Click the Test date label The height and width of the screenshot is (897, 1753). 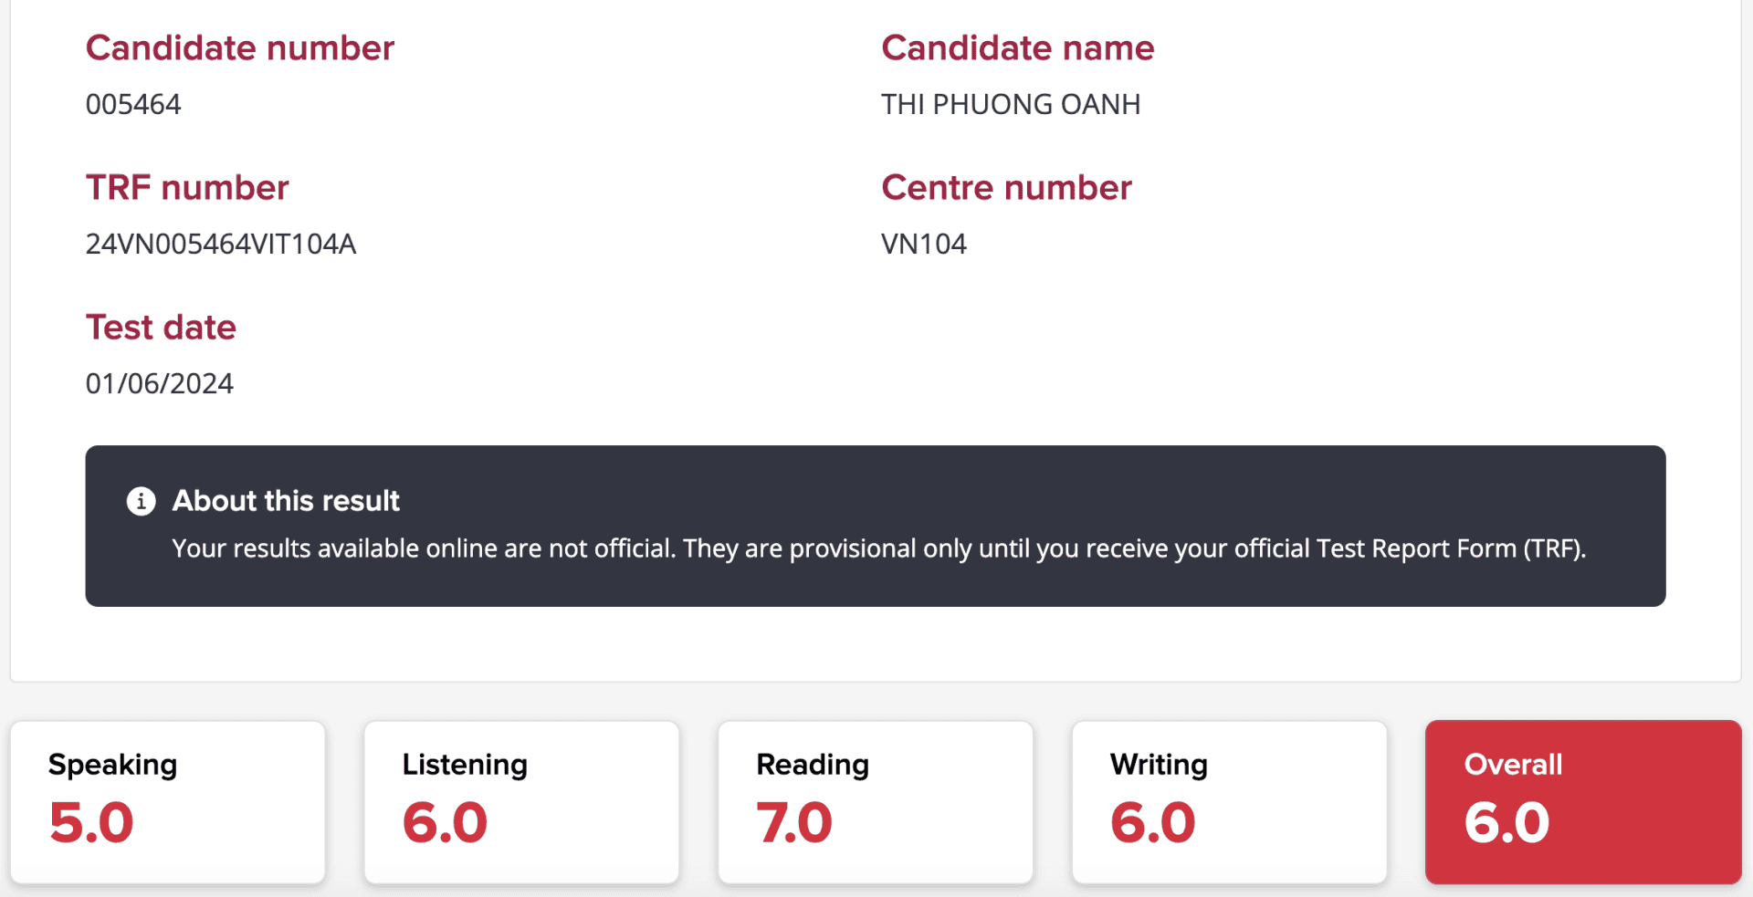coord(161,328)
